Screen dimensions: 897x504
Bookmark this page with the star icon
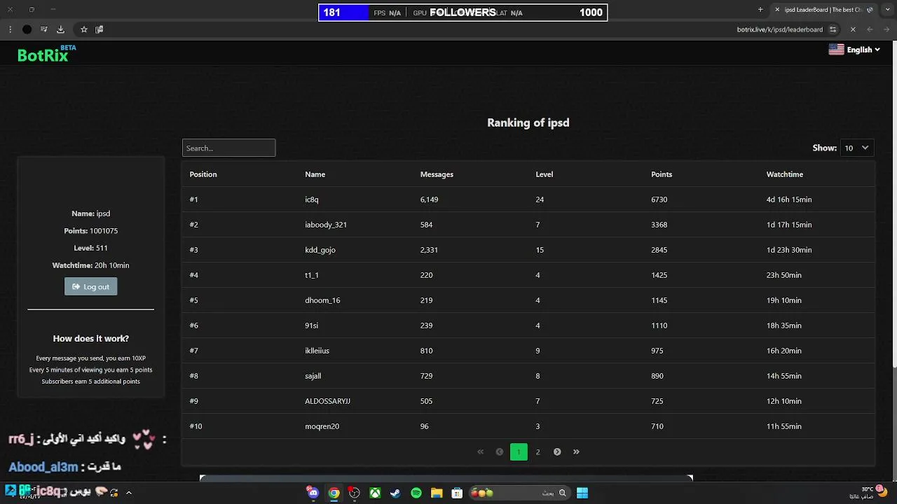coord(84,29)
